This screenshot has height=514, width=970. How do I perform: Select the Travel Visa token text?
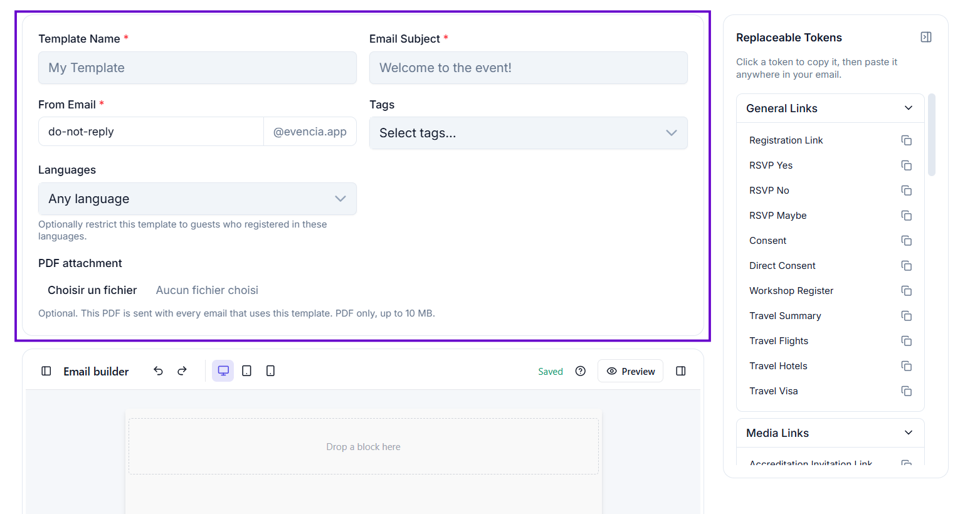pyautogui.click(x=774, y=391)
